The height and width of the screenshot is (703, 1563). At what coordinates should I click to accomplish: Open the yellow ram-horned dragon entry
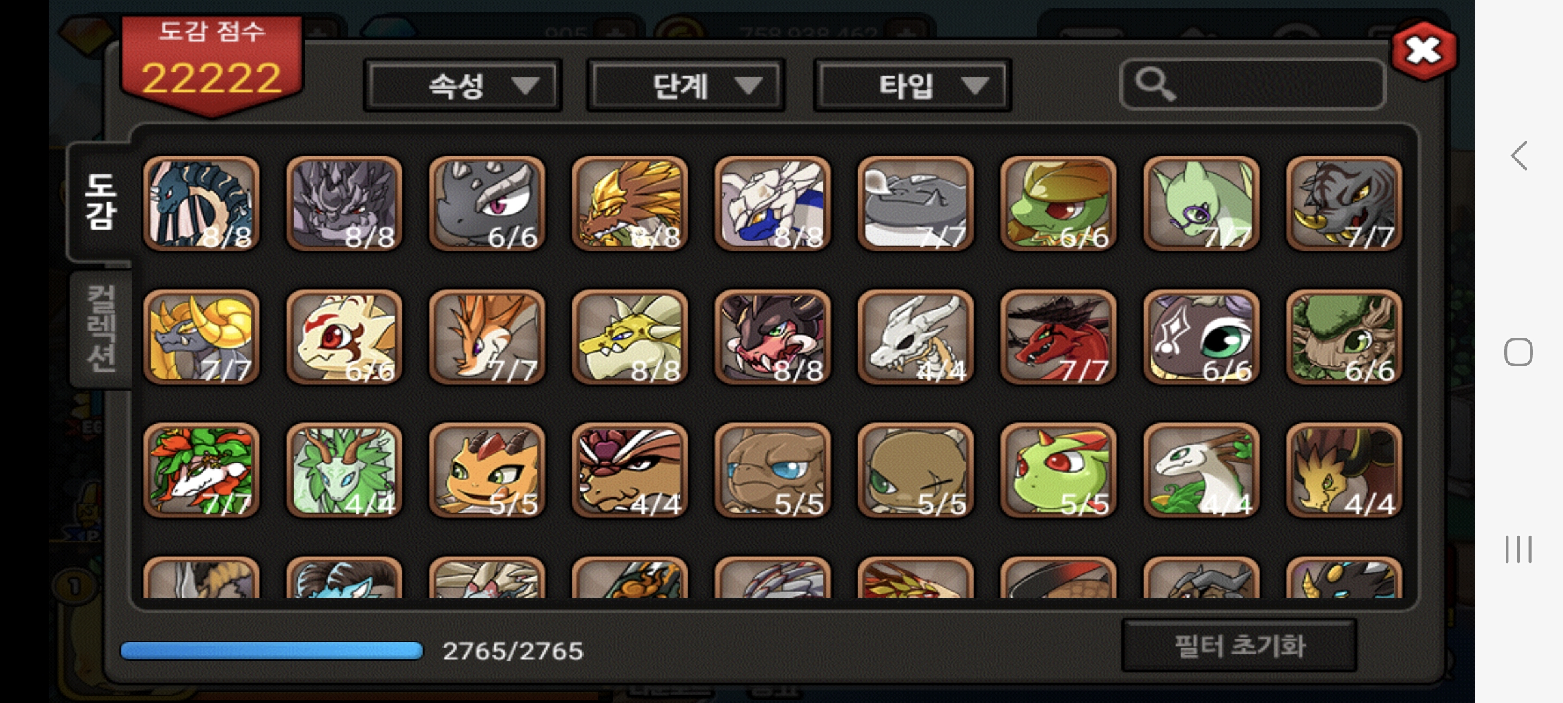201,337
